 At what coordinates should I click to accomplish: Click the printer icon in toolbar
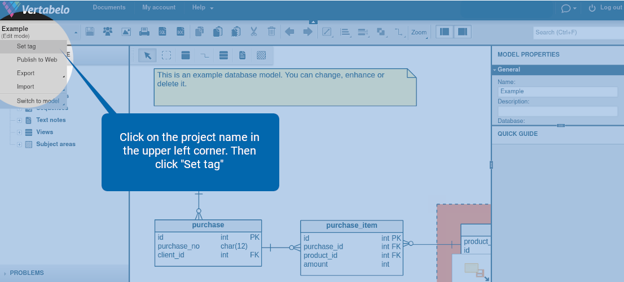tap(144, 32)
